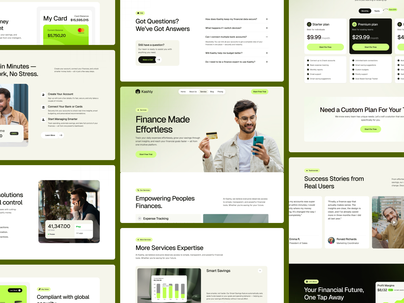Click the arrow icon beside Make a Call
The height and width of the screenshot is (303, 404).
click(159, 60)
